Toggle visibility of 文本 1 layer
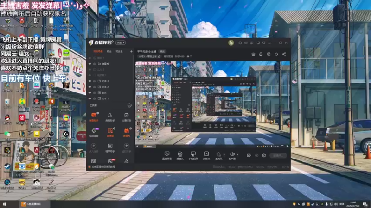Viewport: 371px width, 208px height. point(90,98)
